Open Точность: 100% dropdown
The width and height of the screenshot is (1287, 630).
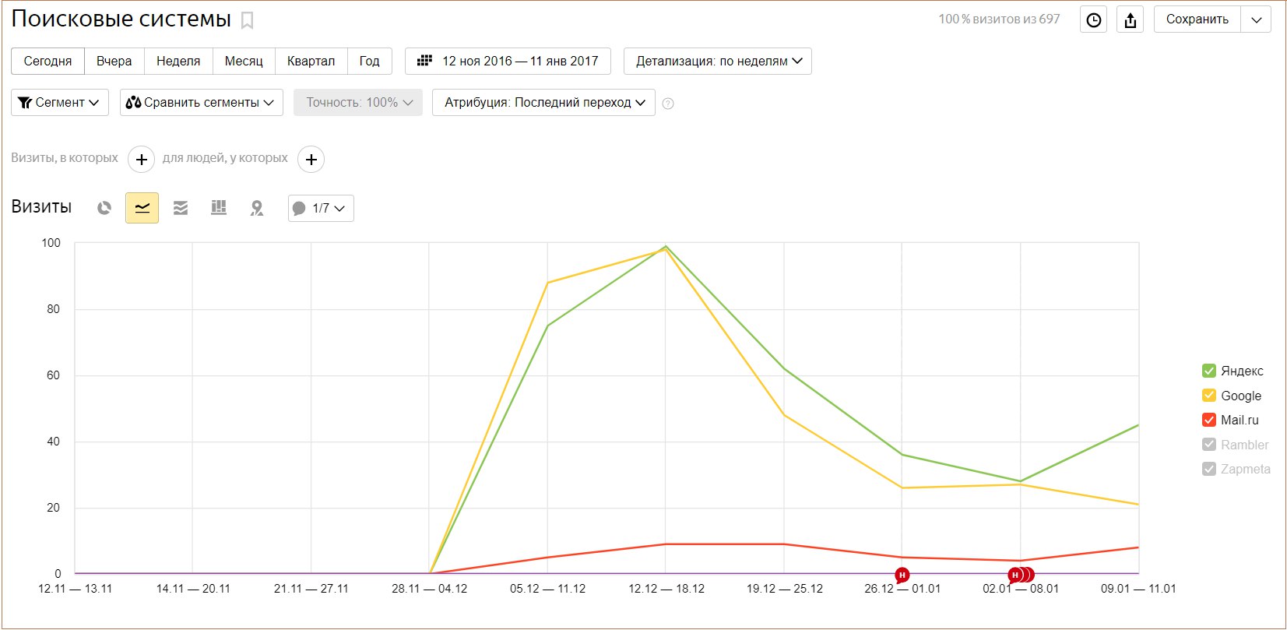[358, 103]
